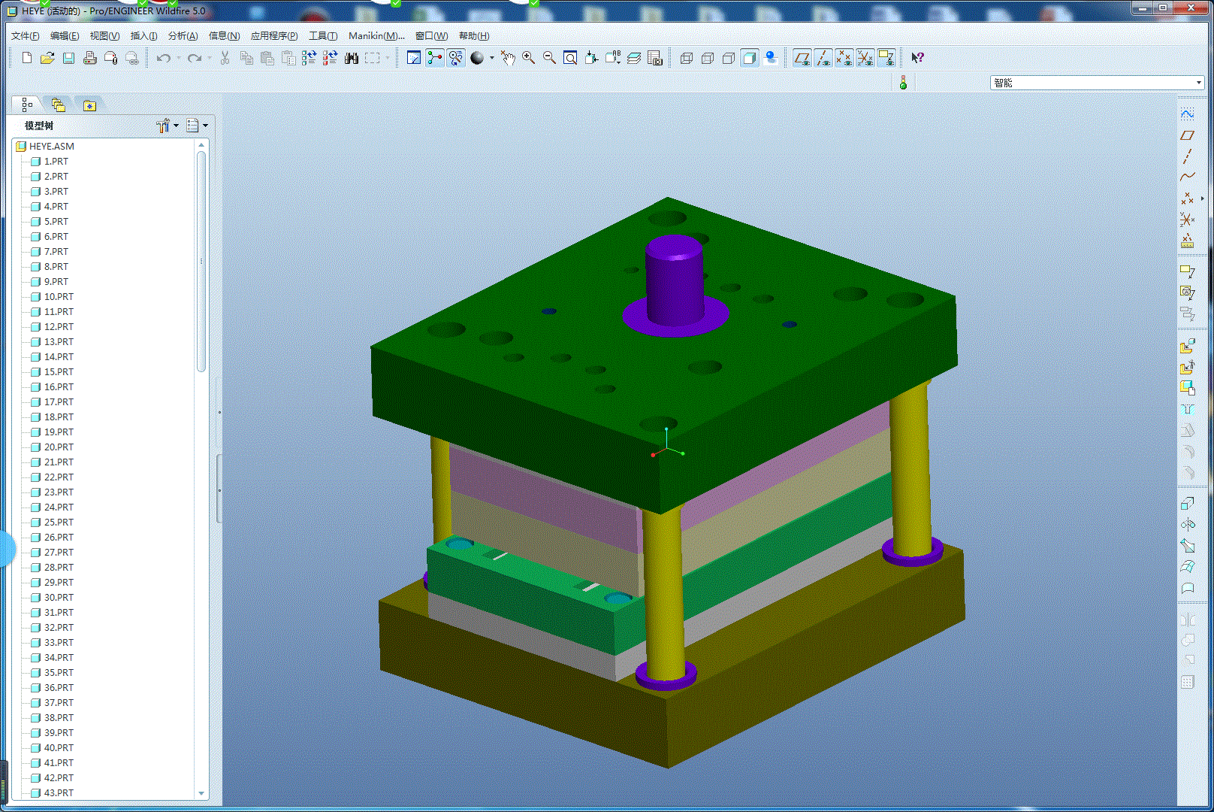Viewport: 1214px width, 812px height.
Task: Select the revolve tool in the right toolbar
Action: 1187,524
